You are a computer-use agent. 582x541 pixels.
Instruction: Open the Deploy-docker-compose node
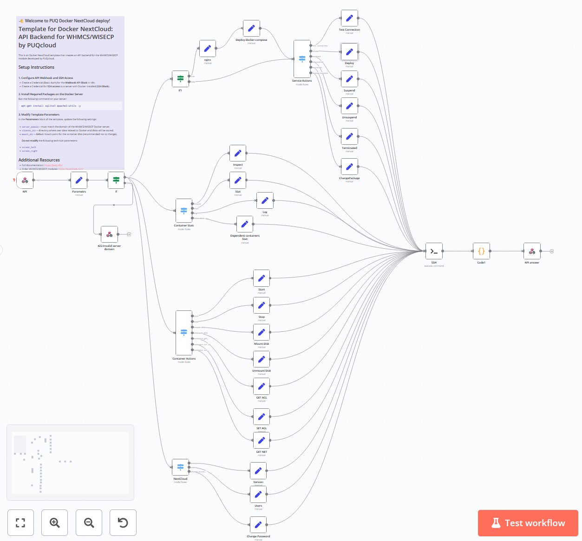pos(251,28)
